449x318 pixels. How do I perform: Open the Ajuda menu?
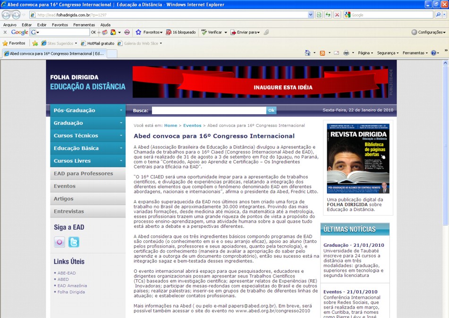pyautogui.click(x=105, y=25)
